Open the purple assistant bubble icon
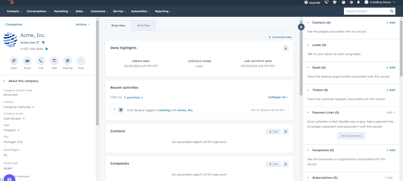The width and height of the screenshot is (403, 181). (9, 178)
